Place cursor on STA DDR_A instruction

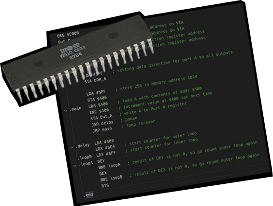(95, 80)
